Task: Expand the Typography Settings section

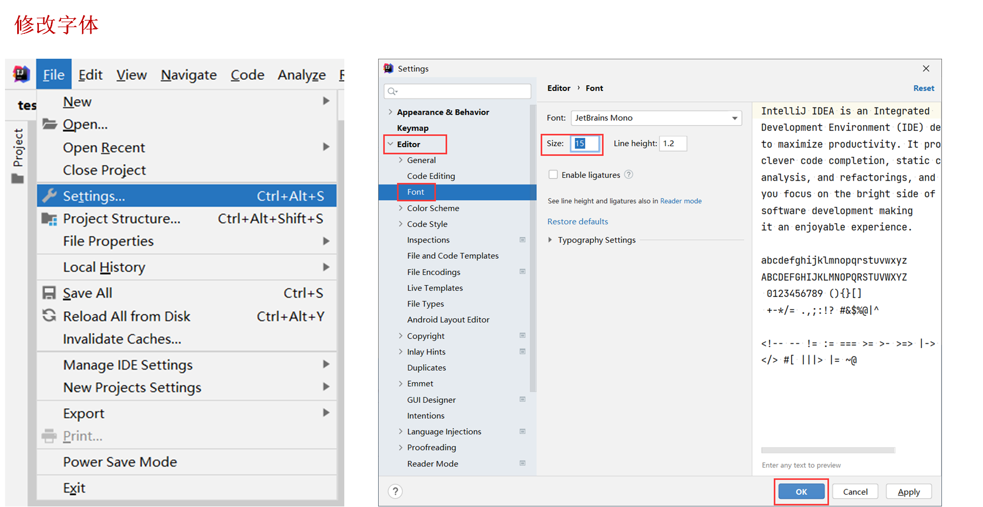Action: pyautogui.click(x=550, y=240)
